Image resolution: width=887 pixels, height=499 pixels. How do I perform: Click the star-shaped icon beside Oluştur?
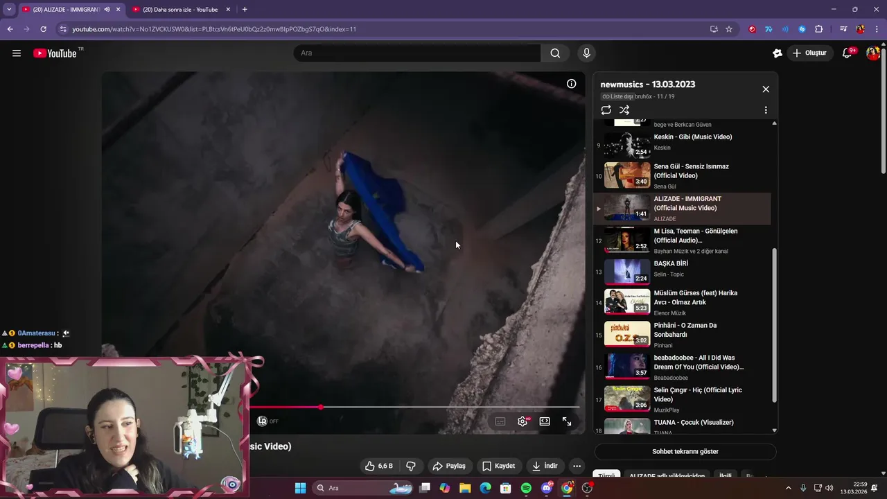(x=778, y=53)
